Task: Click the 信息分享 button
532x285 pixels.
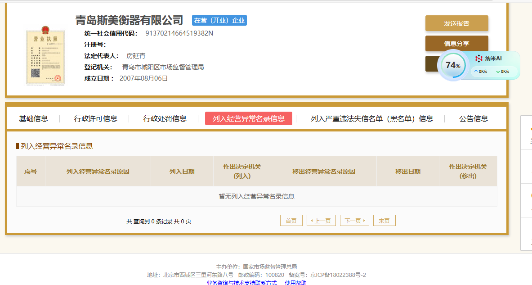Action: [457, 44]
